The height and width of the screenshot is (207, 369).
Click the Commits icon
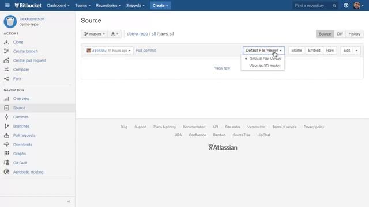(x=6, y=117)
